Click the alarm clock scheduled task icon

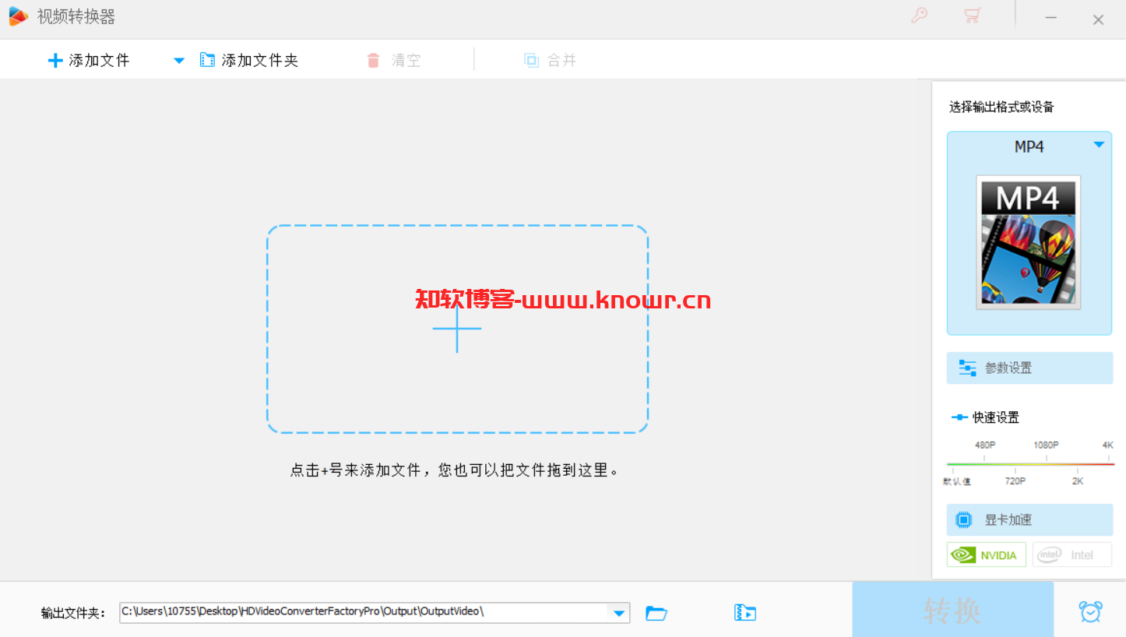click(x=1090, y=611)
